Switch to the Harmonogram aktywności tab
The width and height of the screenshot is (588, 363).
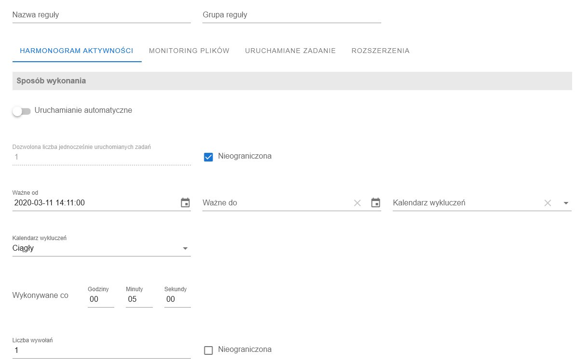coord(77,51)
